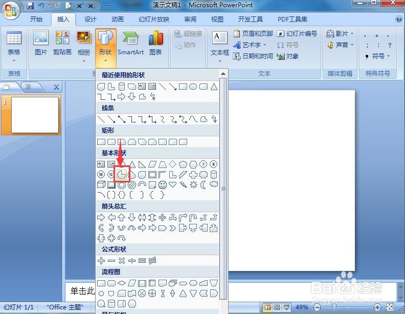Select the straight line in 线条
Viewport: 405px width, 314px height.
[x=101, y=119]
